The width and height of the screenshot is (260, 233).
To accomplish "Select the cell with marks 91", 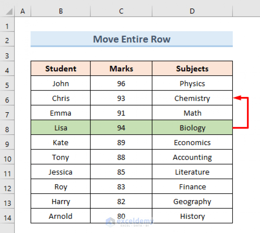I will (x=121, y=113).
